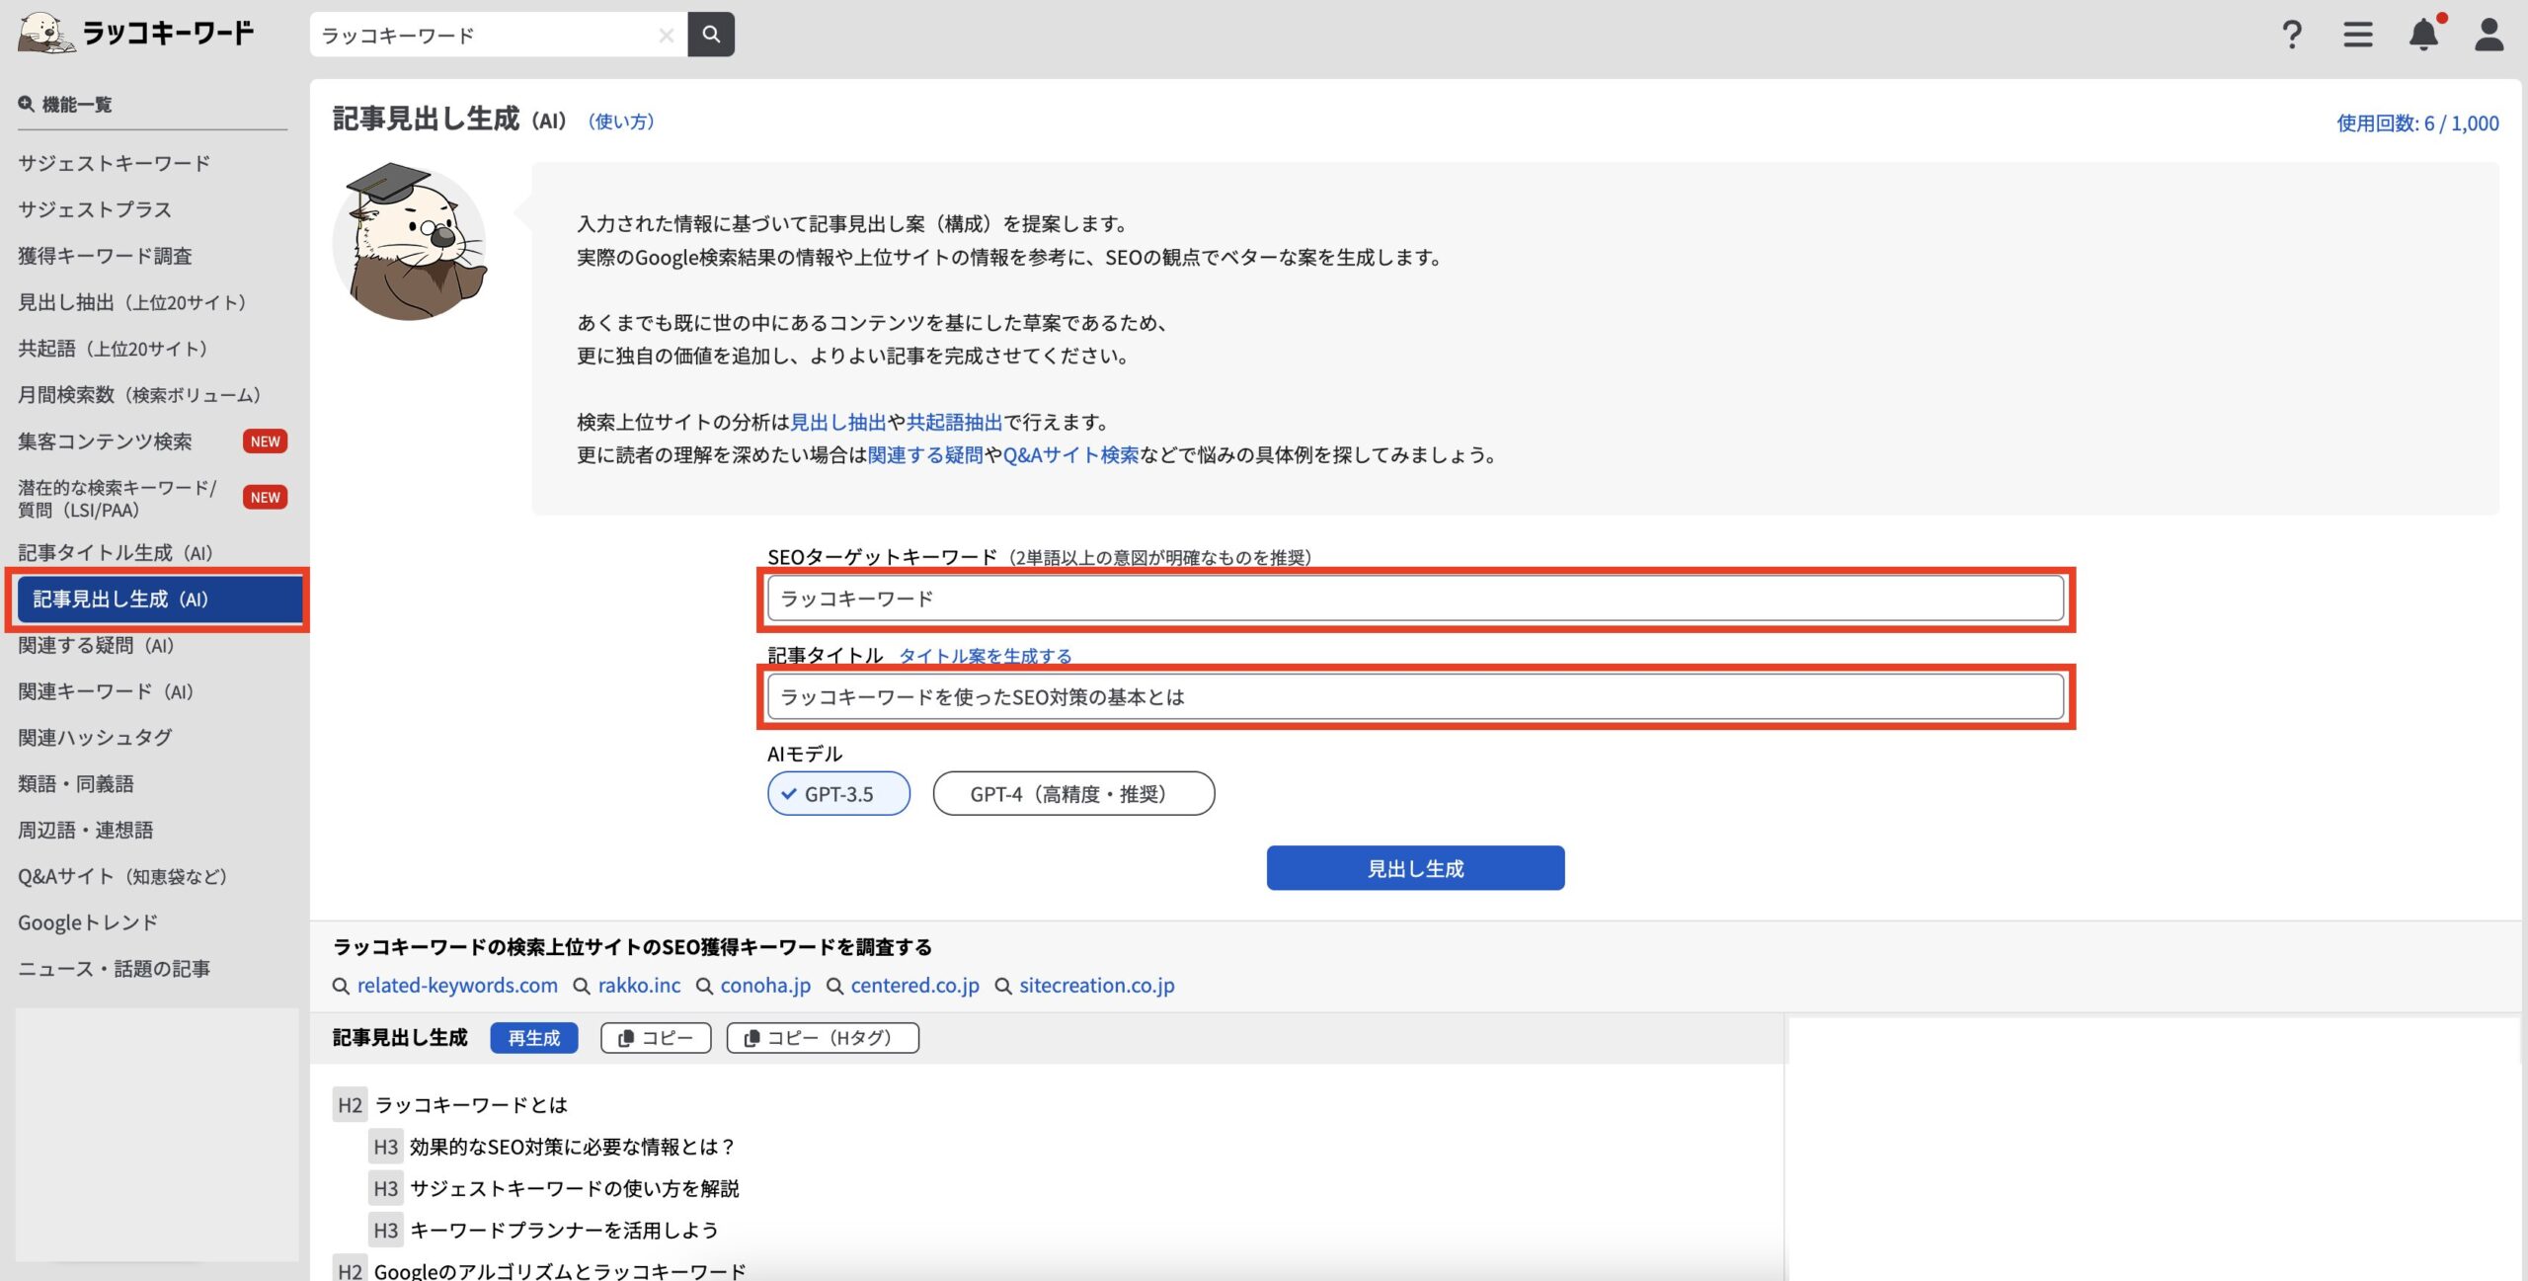Click magnifier icon next to conoha.jp

pos(704,986)
